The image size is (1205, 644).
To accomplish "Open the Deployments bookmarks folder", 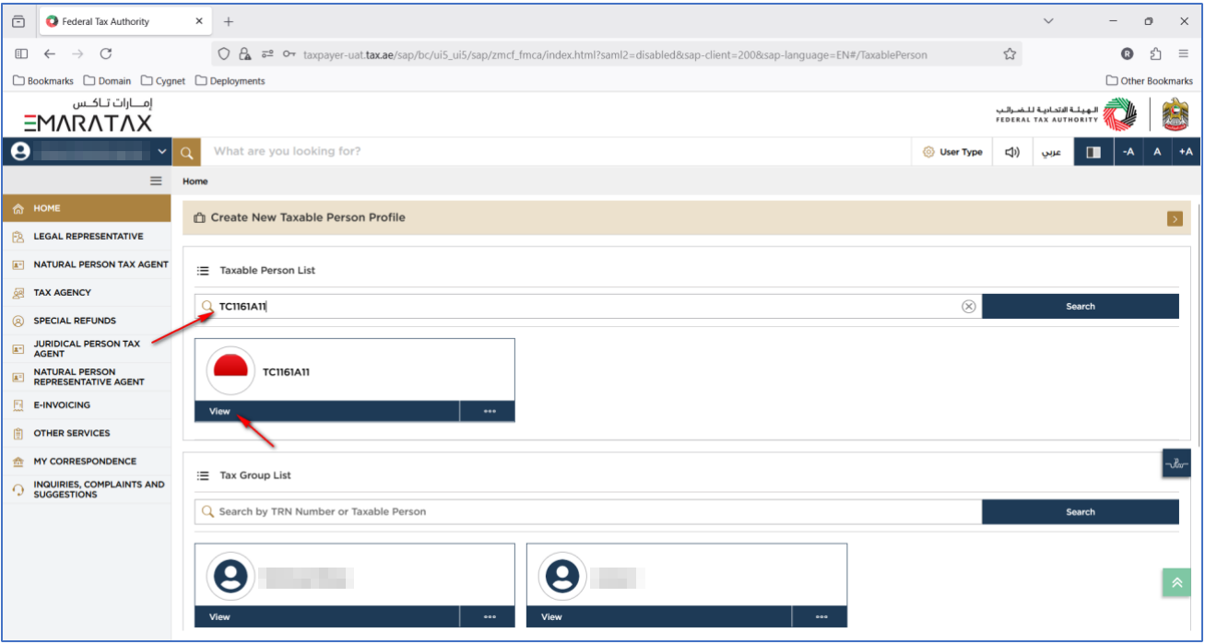I will [230, 81].
